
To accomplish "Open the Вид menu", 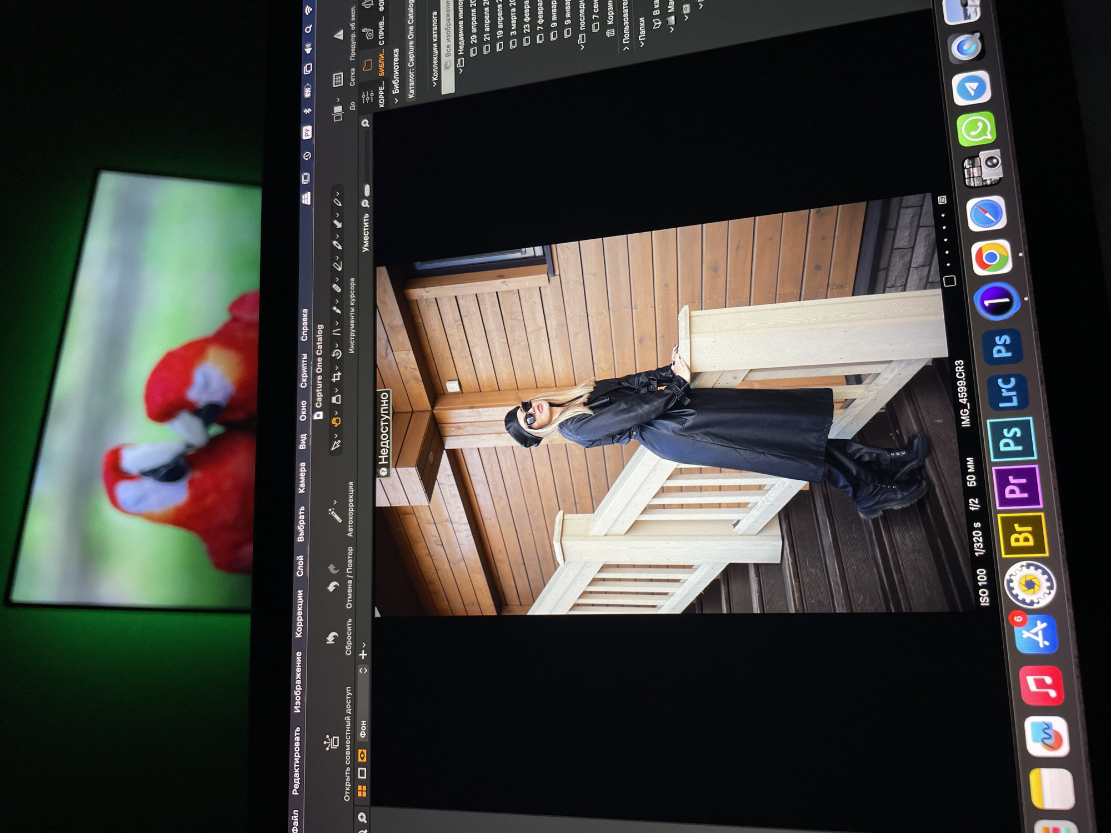I will click(x=303, y=440).
